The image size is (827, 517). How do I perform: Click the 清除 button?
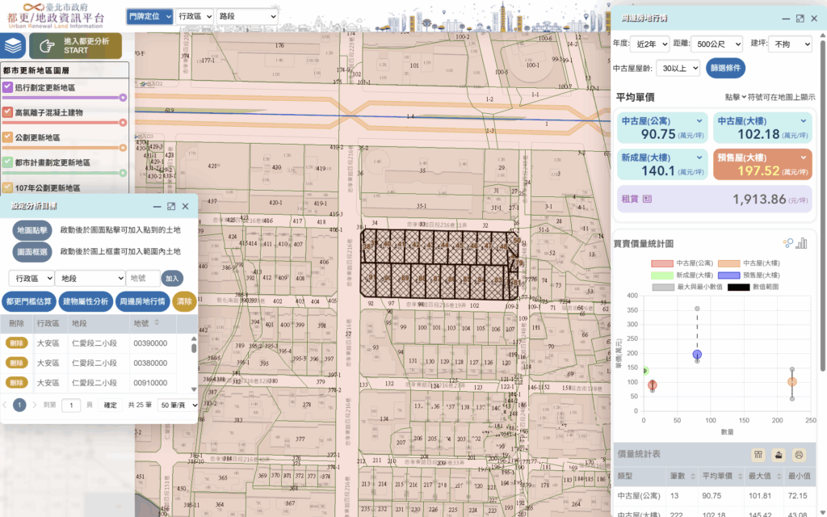pyautogui.click(x=184, y=301)
